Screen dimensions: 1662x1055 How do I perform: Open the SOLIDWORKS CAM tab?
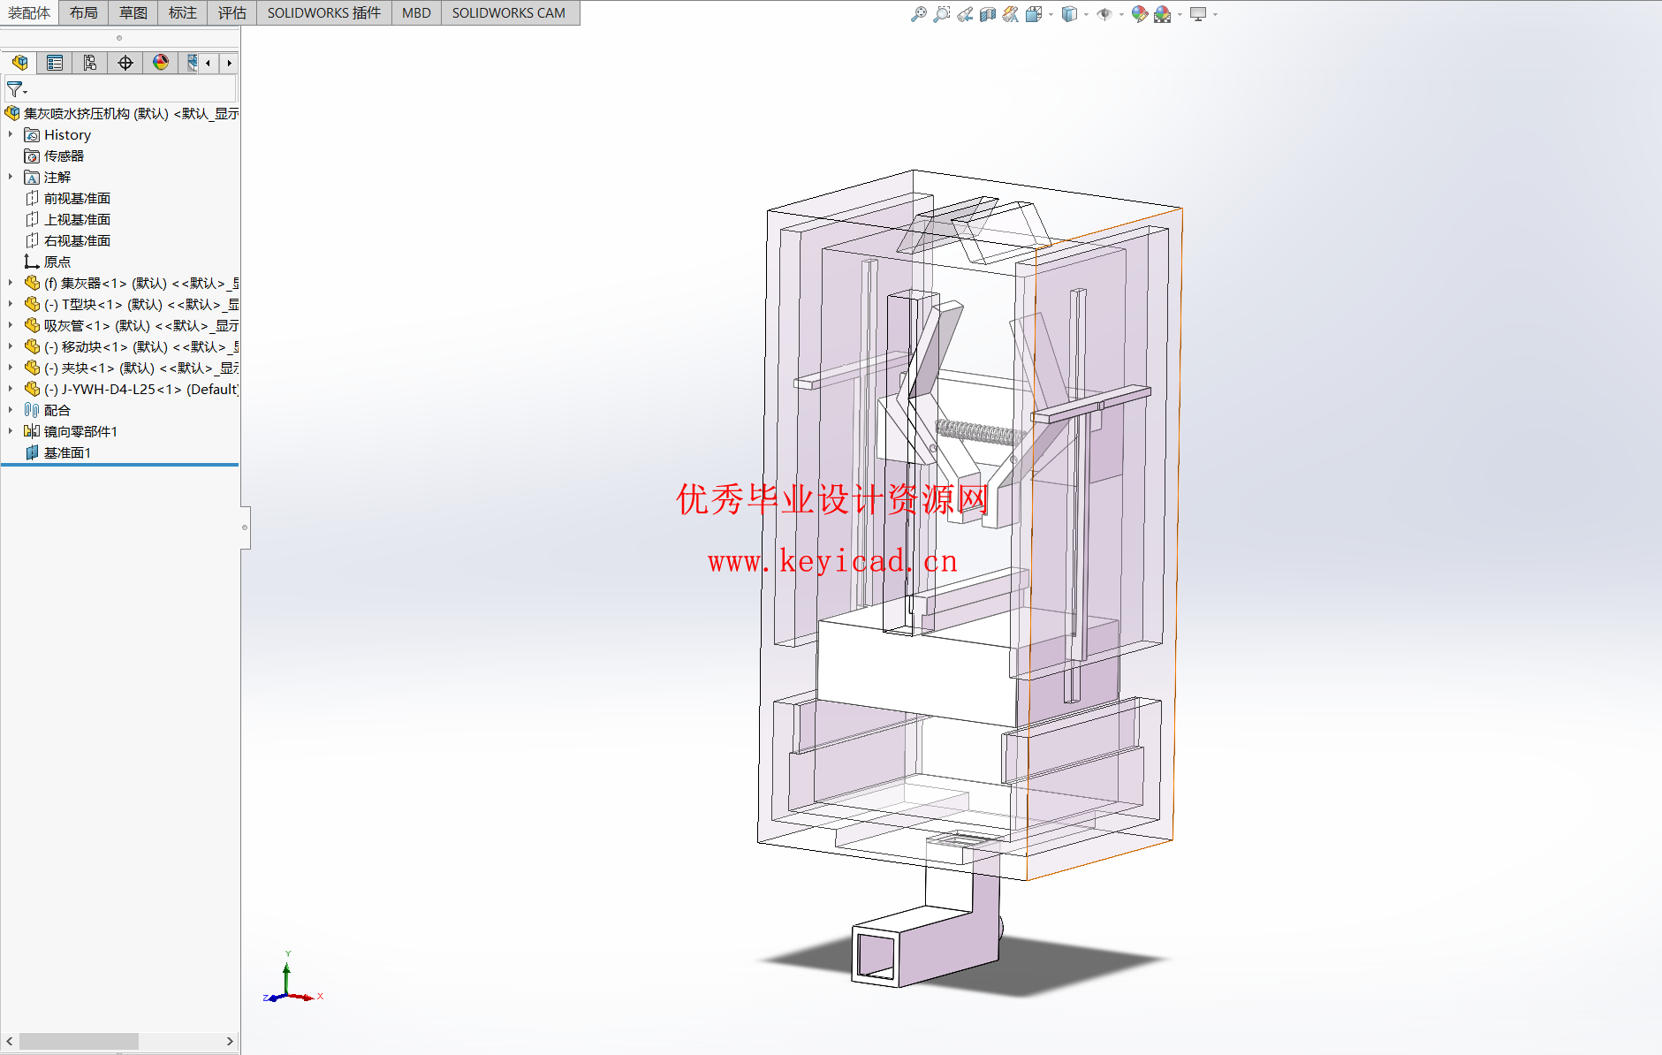coord(509,12)
